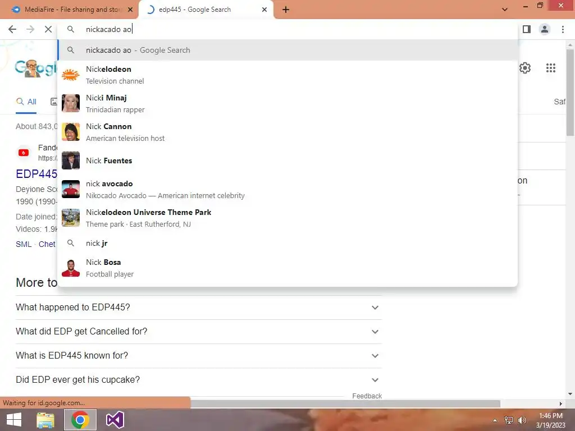Open the SML related link

(24, 244)
